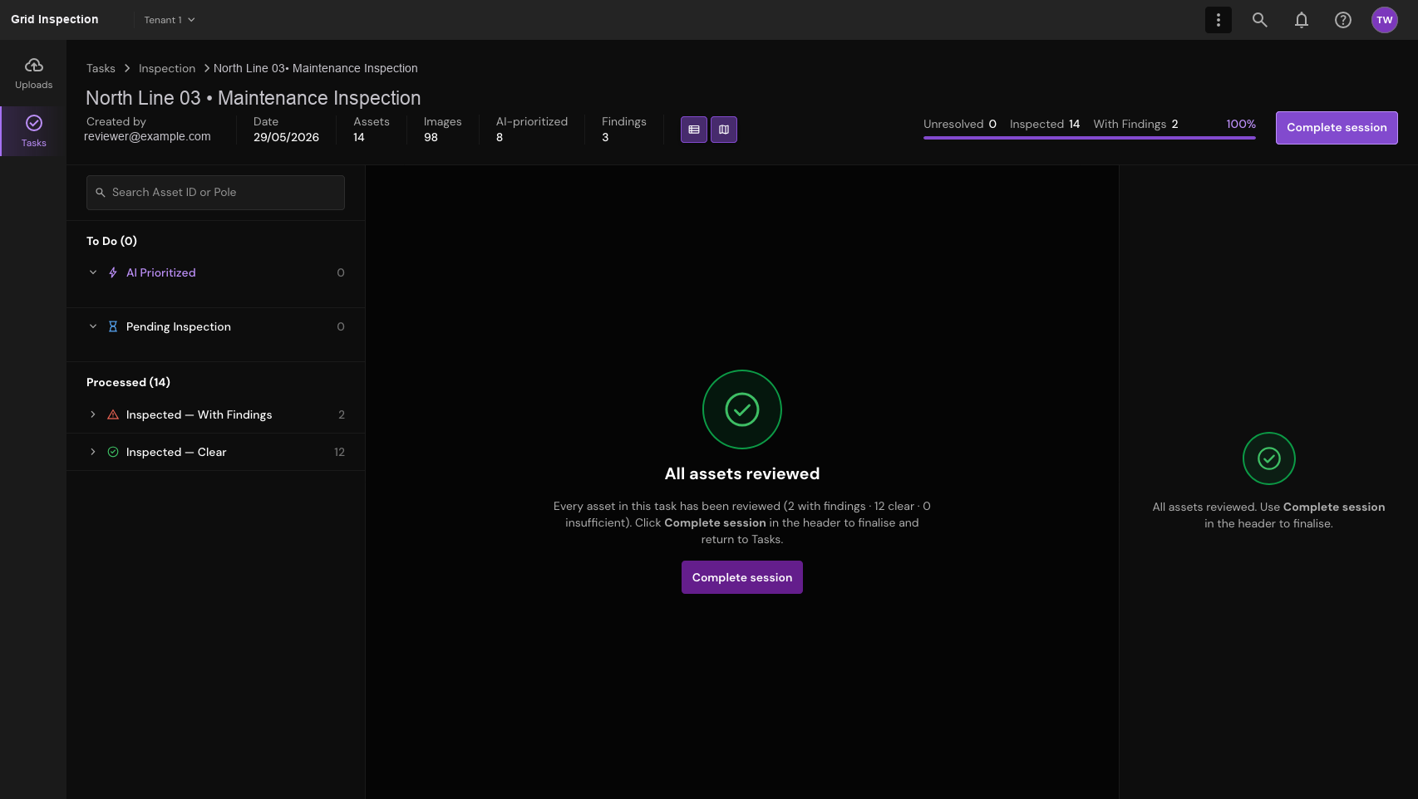This screenshot has height=799, width=1418.
Task: Click the search magnifier in the top bar
Action: (1260, 20)
